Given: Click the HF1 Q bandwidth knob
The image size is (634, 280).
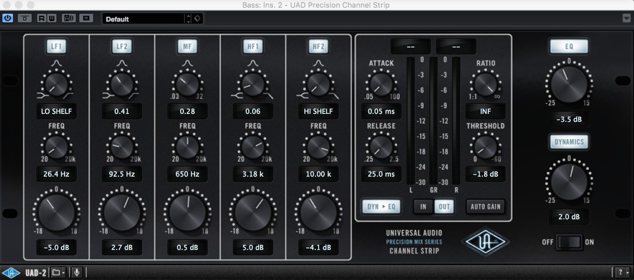Looking at the screenshot, I should click(253, 84).
